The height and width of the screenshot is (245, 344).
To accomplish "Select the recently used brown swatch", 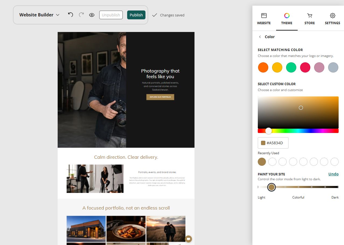I will click(262, 162).
